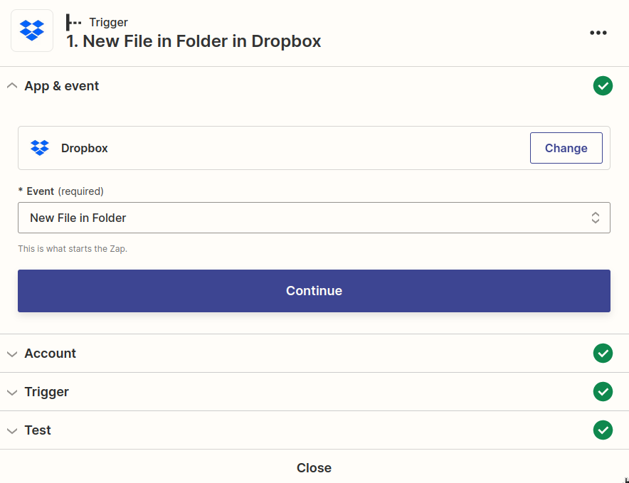Click the Change button to swap apps
Viewport: 629px width, 483px height.
[566, 148]
